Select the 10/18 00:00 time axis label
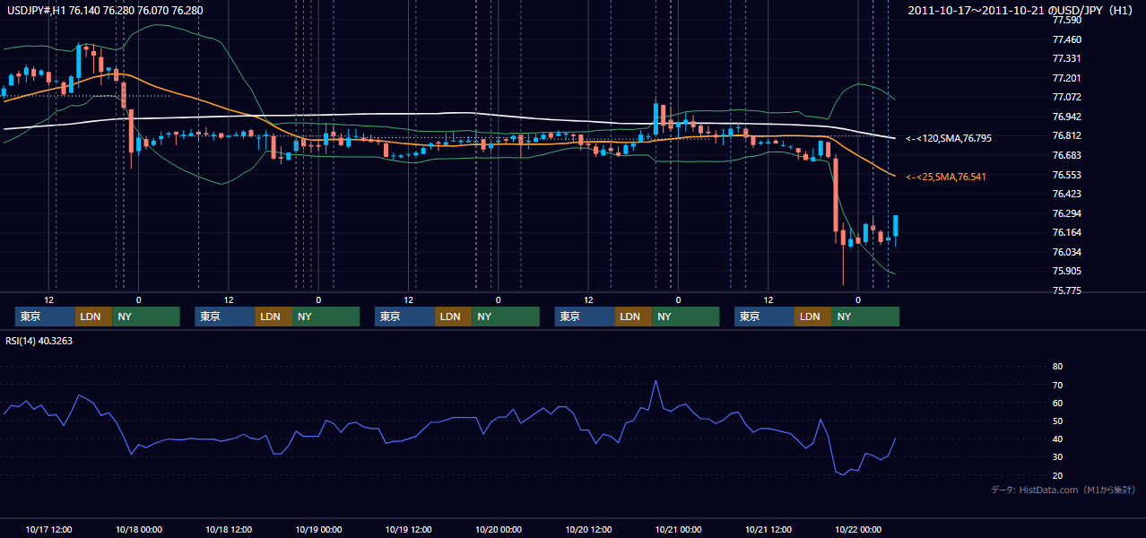The height and width of the screenshot is (538, 1146). point(139,529)
